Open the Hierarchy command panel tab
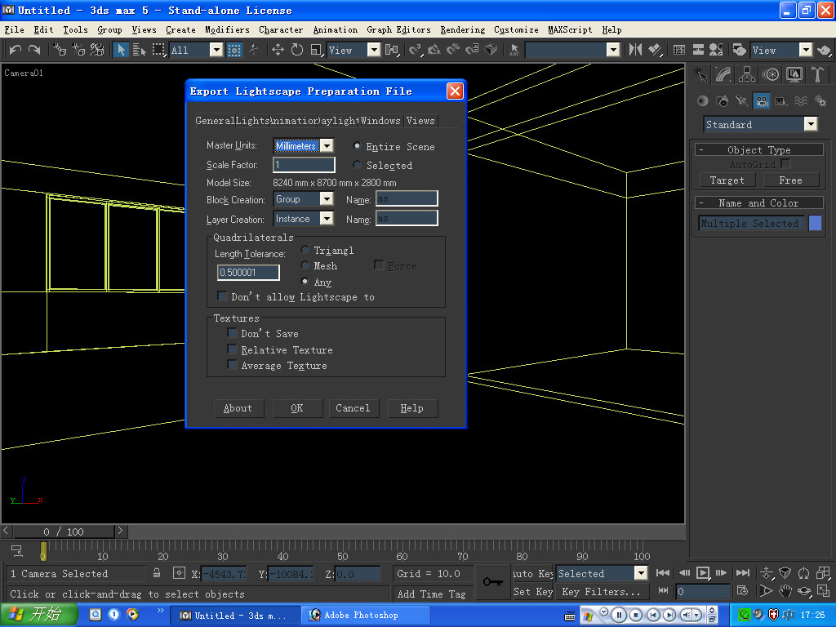This screenshot has height=627, width=836. click(747, 75)
